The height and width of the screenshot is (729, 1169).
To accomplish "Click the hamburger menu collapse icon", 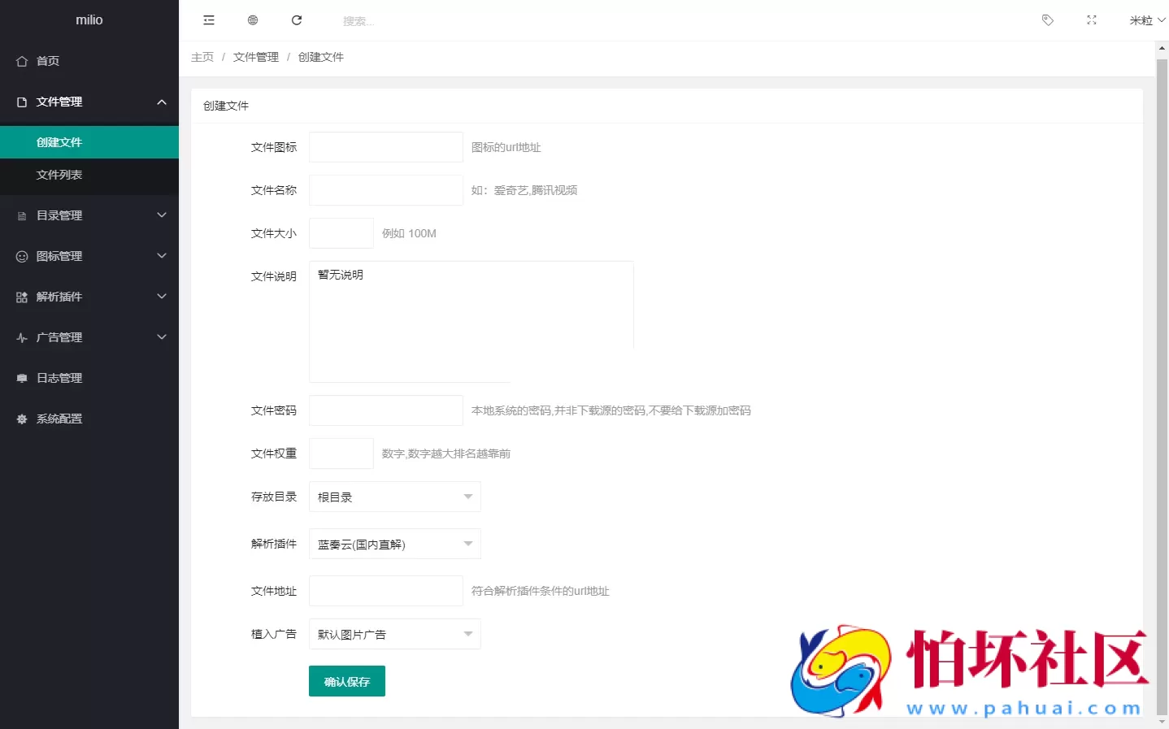I will click(x=208, y=20).
